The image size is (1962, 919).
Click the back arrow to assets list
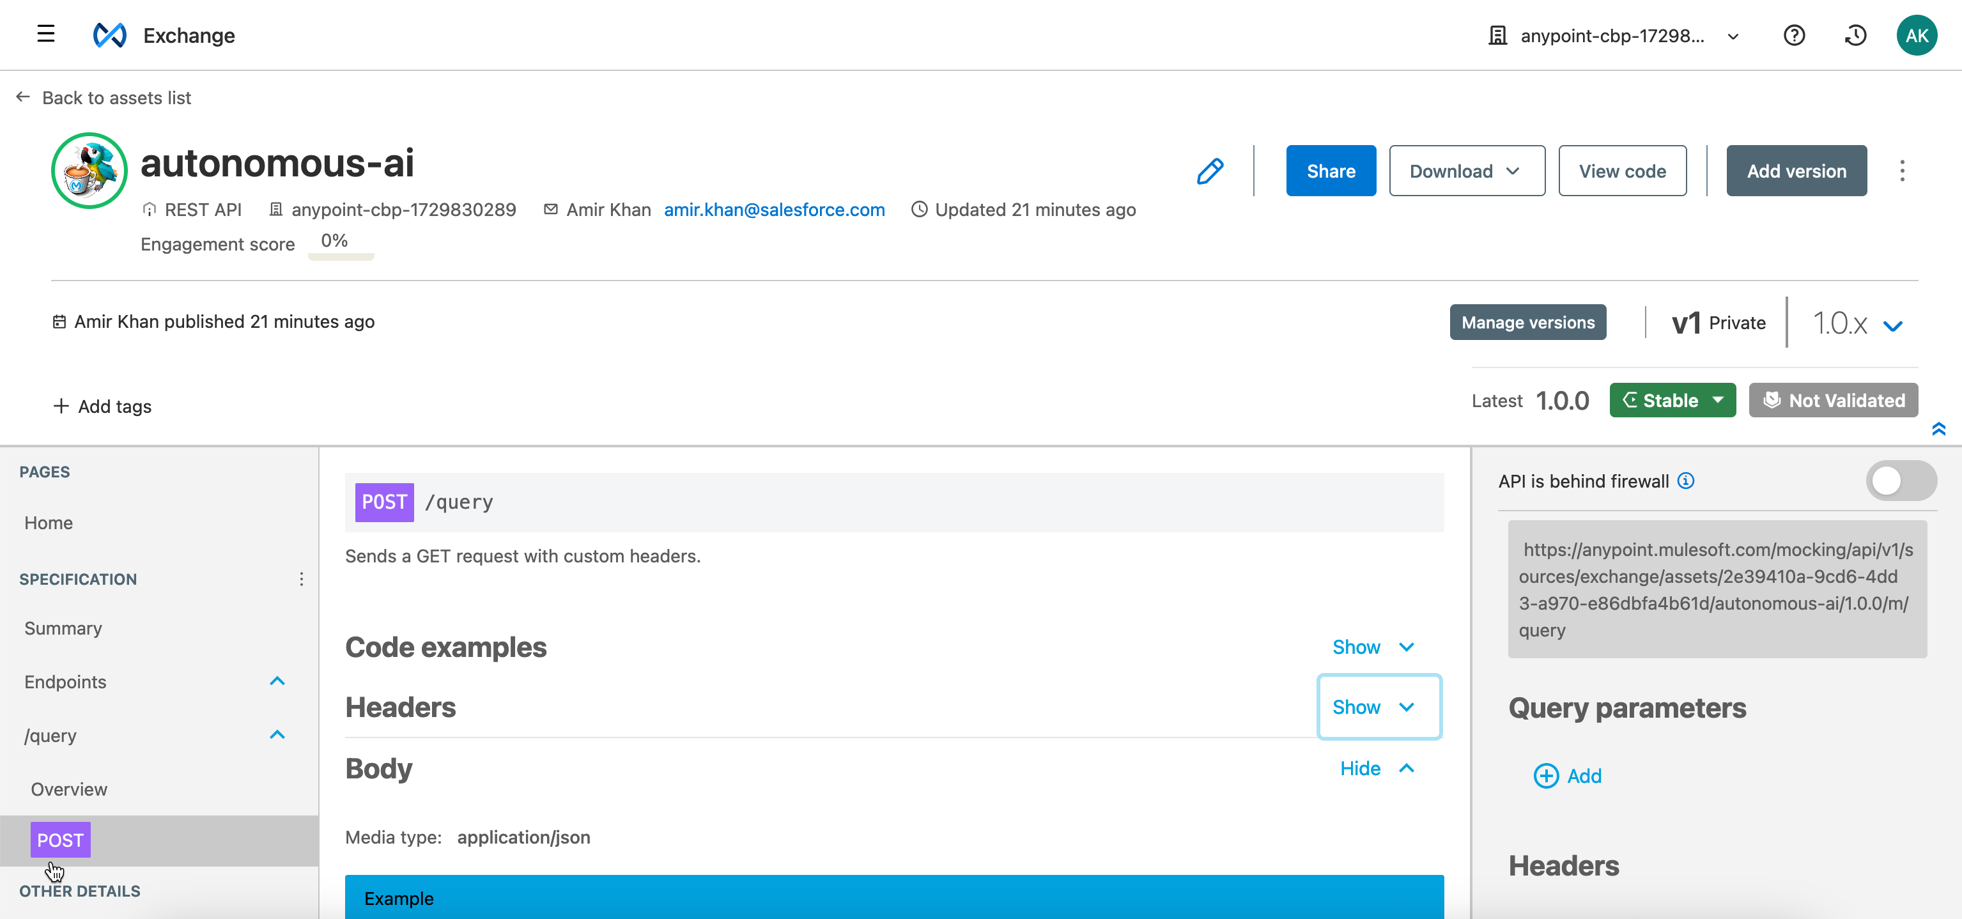tap(23, 97)
